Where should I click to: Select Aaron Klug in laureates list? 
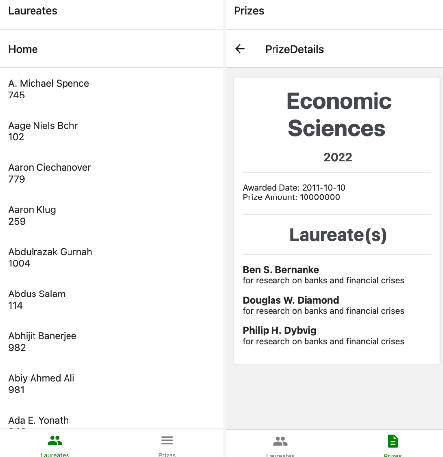(32, 215)
